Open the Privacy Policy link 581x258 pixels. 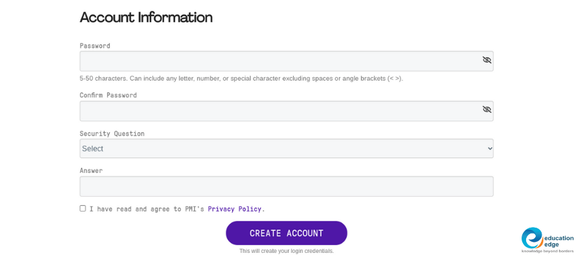point(236,209)
